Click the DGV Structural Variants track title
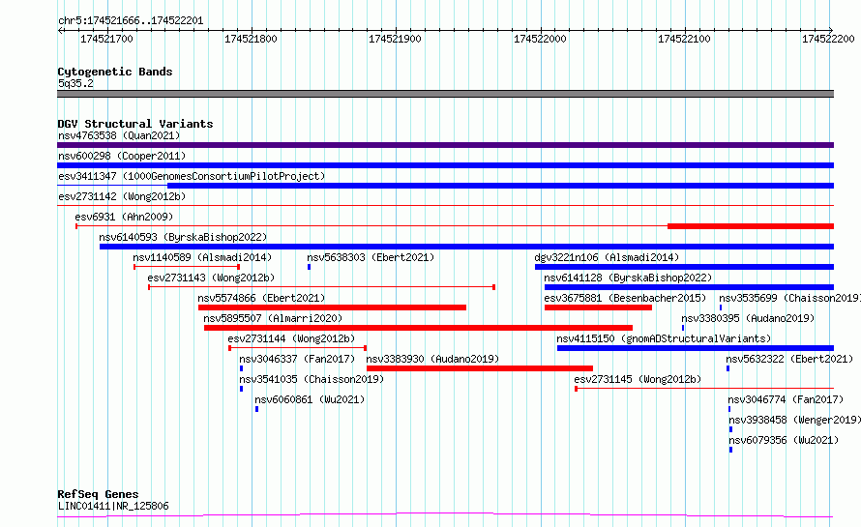This screenshot has height=527, width=861. (x=135, y=124)
